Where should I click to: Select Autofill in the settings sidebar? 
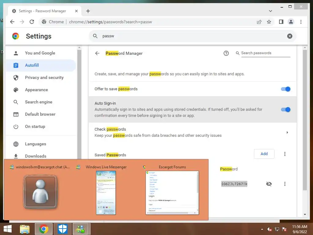click(x=41, y=65)
